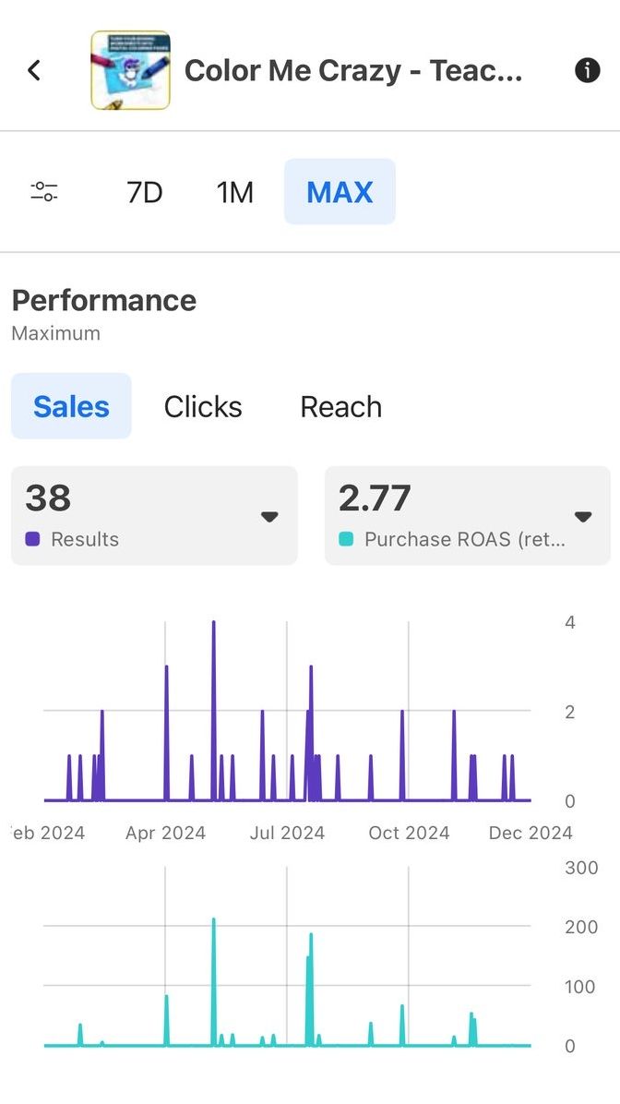Open the filter sliders icon
Screen dimensions: 620x1104
point(44,192)
